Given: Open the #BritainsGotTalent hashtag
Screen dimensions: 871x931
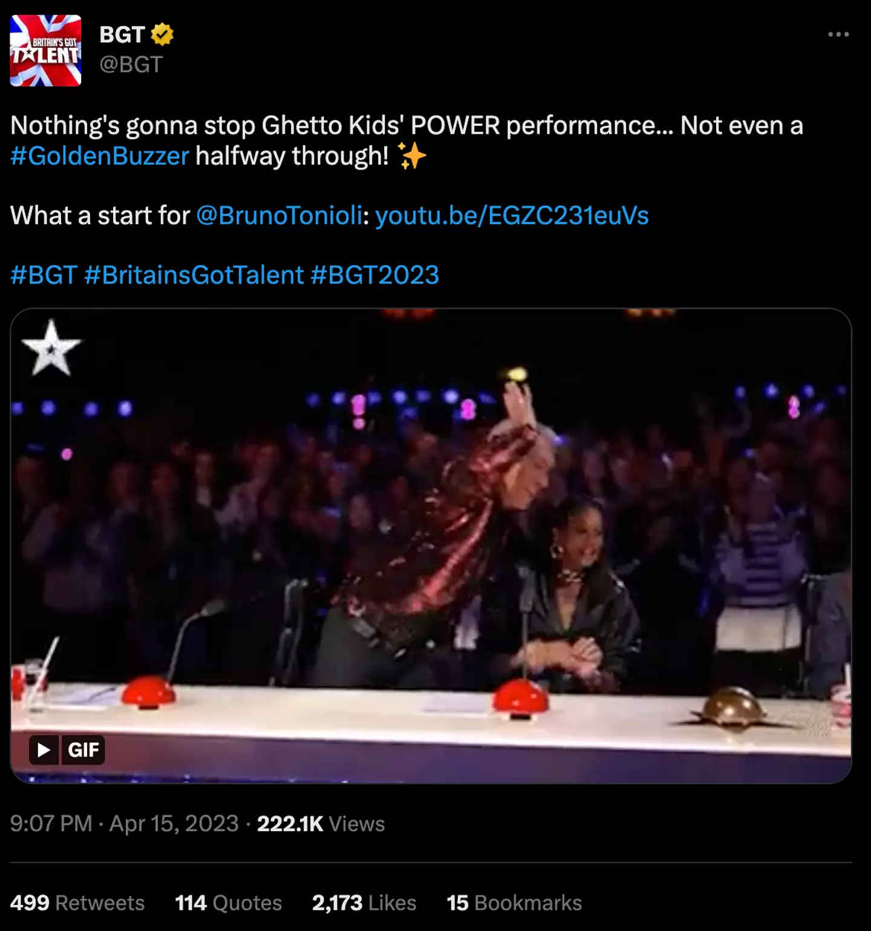Looking at the screenshot, I should pyautogui.click(x=194, y=275).
